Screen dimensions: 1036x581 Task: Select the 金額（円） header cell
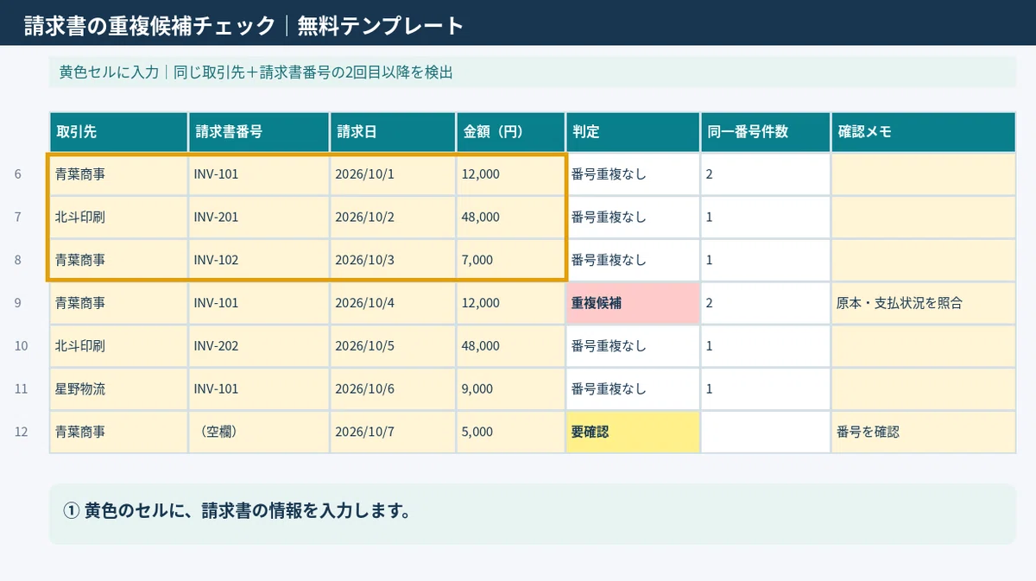pyautogui.click(x=510, y=132)
